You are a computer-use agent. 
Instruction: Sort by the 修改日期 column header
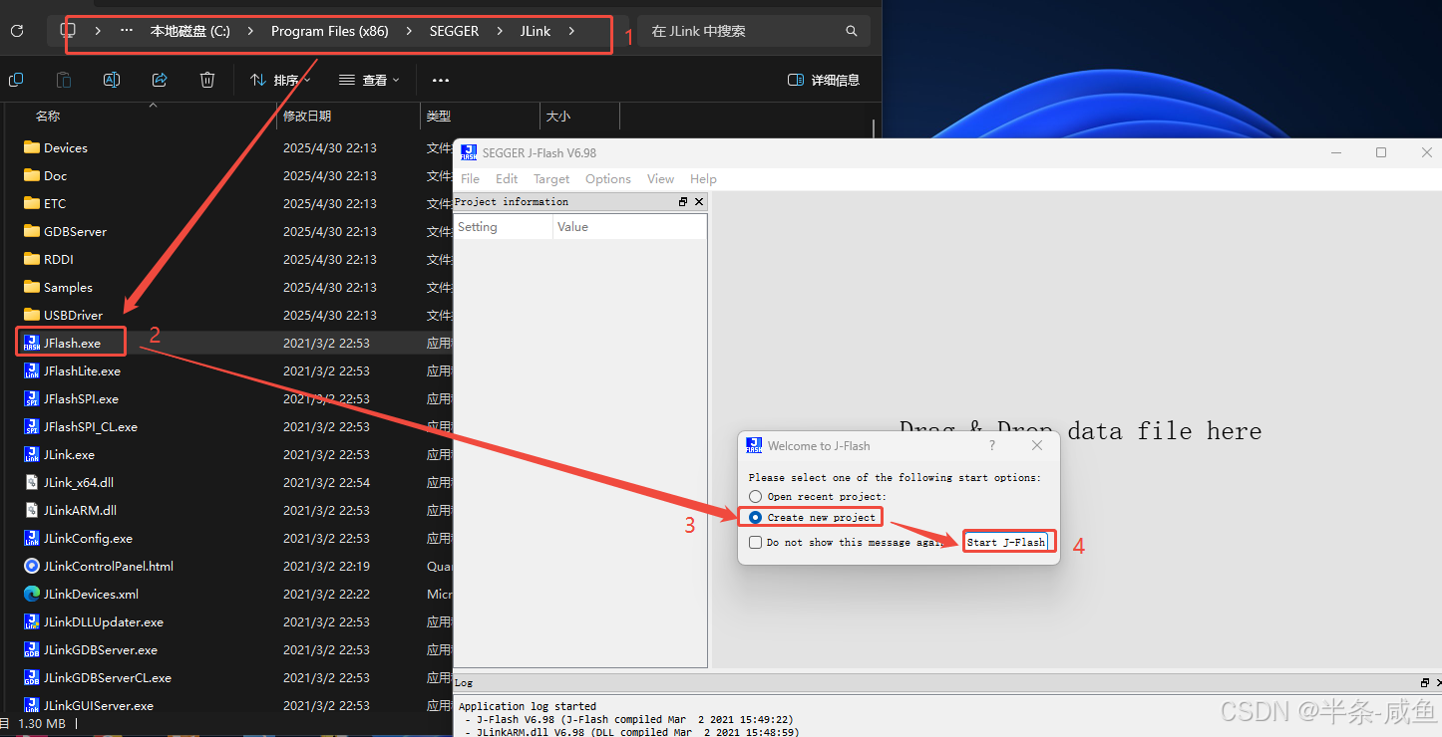307,117
